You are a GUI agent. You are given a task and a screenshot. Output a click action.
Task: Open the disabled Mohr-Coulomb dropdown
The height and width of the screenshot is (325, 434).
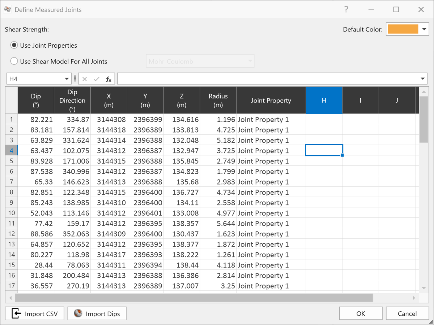tap(200, 61)
